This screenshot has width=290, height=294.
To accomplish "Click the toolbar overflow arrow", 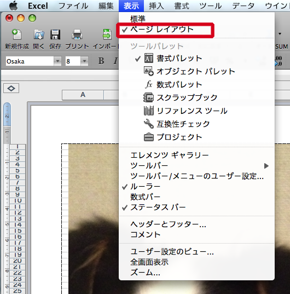I will point(280,34).
